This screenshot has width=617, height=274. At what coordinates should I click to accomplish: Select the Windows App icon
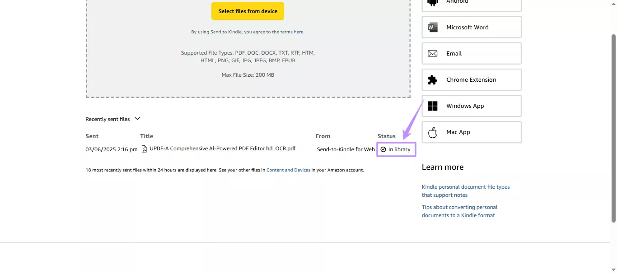point(432,106)
